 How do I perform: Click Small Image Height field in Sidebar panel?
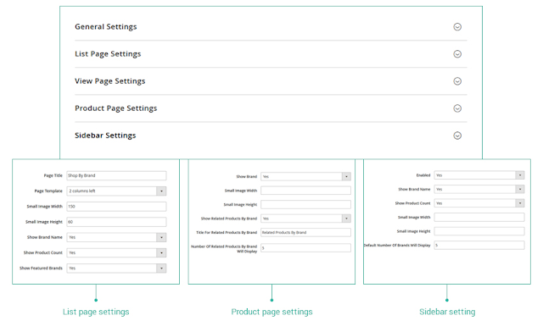(479, 231)
